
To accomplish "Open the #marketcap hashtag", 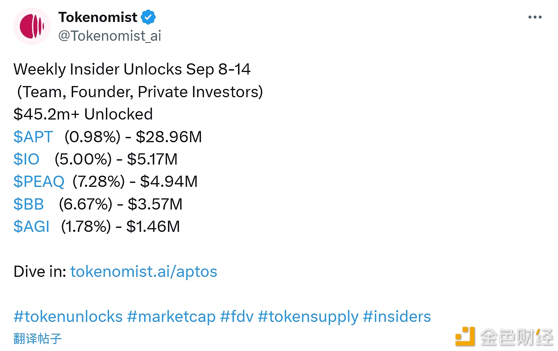I will [x=171, y=317].
